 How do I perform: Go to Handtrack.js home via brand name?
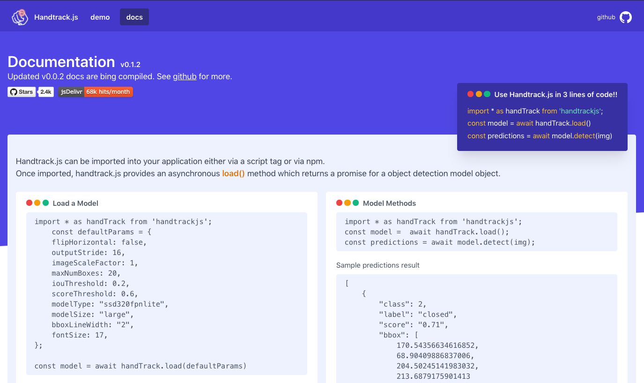(56, 17)
